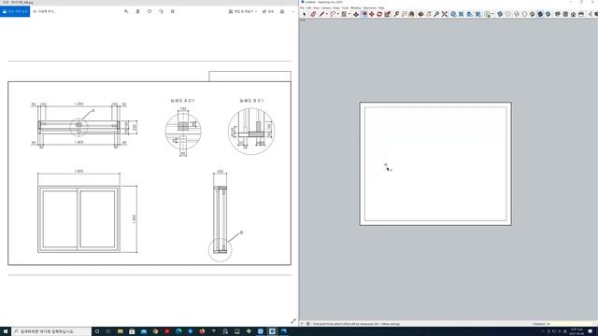Open the line tool dropdown arrow
Viewport: 598px width, 336px height.
point(327,14)
